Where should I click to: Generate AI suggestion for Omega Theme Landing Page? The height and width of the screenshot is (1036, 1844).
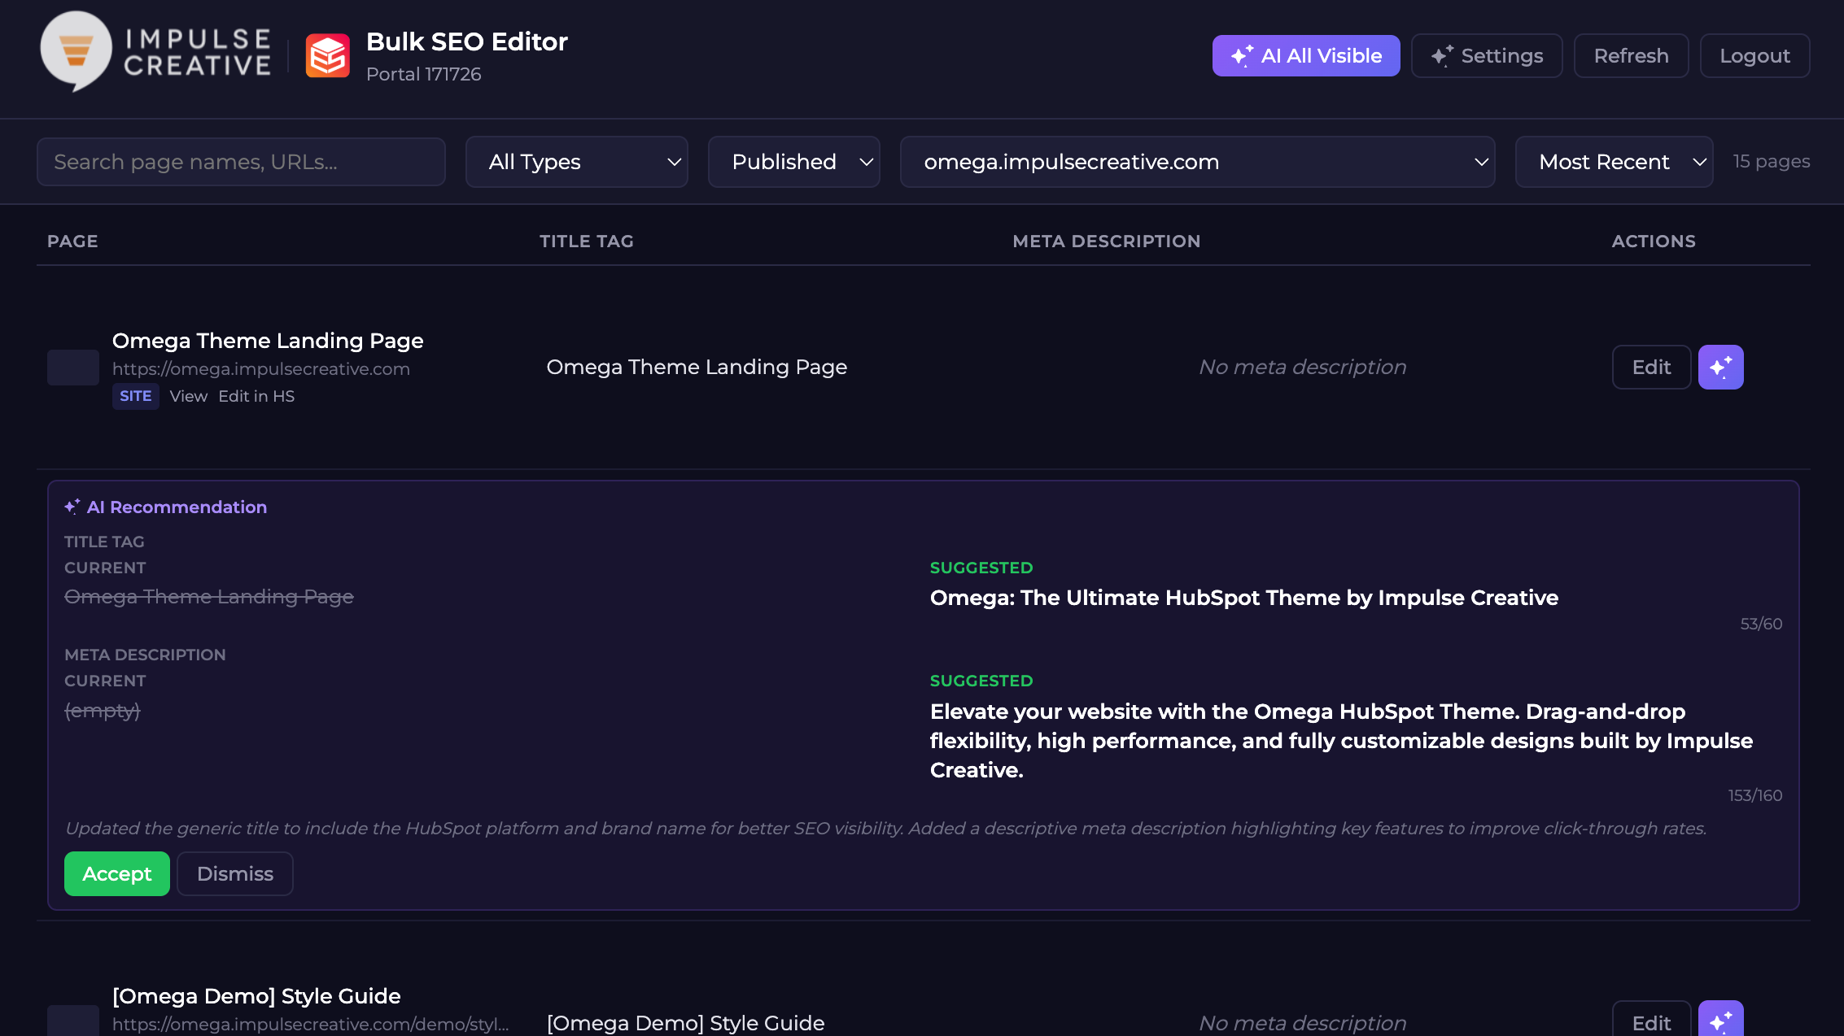1720,367
